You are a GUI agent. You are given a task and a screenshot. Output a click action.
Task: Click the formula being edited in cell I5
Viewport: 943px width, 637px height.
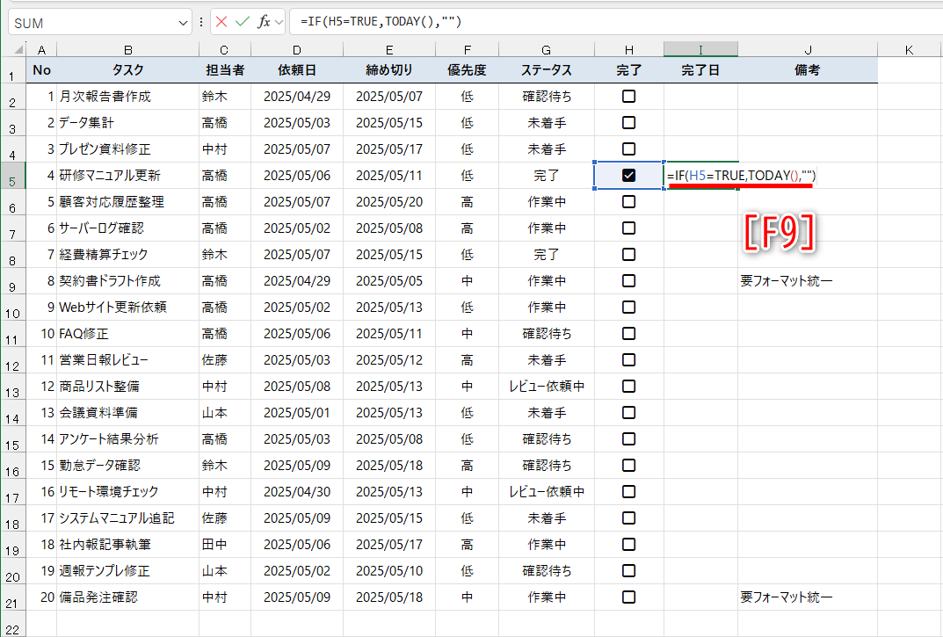(x=741, y=176)
